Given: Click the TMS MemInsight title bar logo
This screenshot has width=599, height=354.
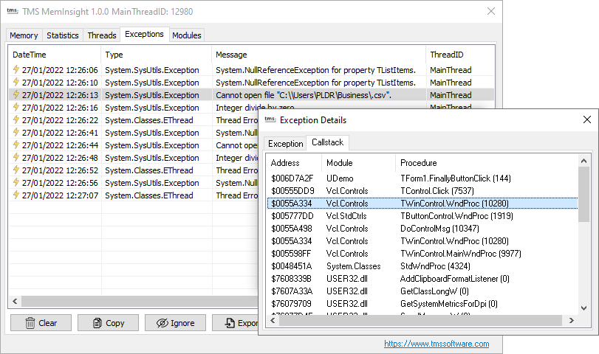Looking at the screenshot, I should click(12, 12).
